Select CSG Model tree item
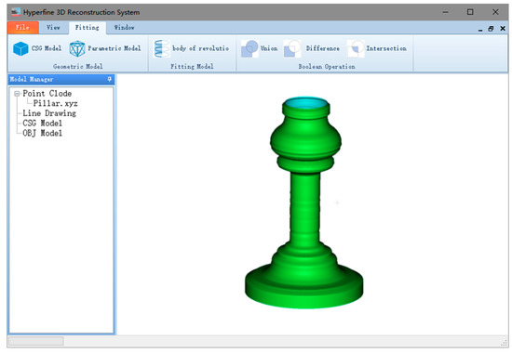This screenshot has width=512, height=353. [43, 124]
